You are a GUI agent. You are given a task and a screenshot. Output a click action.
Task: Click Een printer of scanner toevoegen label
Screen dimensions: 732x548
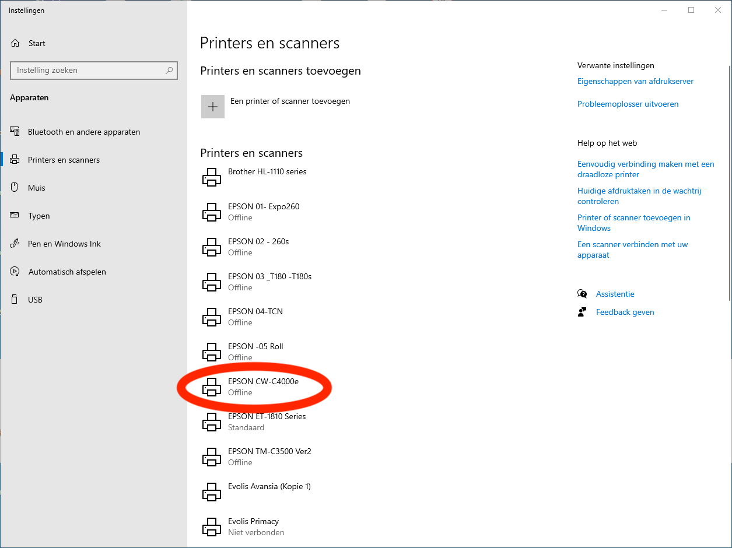point(290,101)
